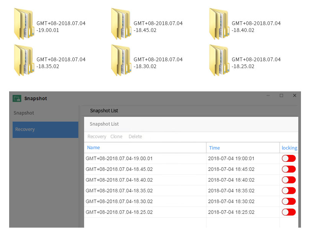Open folder GMT+08-2018.07.04-19.00.01 icon
Image resolution: width=312 pixels, height=236 pixels.
[x=24, y=24]
